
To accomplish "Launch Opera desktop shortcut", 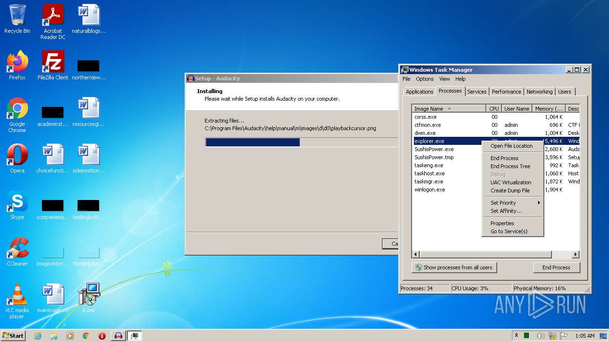I will (x=17, y=159).
